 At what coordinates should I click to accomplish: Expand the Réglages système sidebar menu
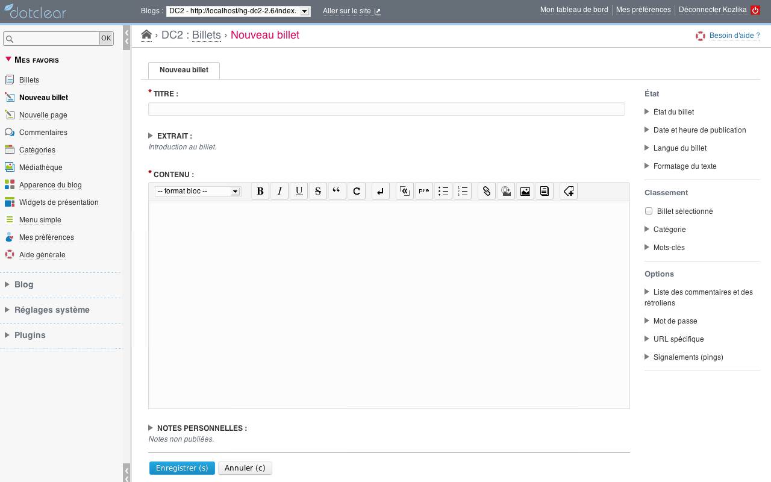click(x=52, y=310)
